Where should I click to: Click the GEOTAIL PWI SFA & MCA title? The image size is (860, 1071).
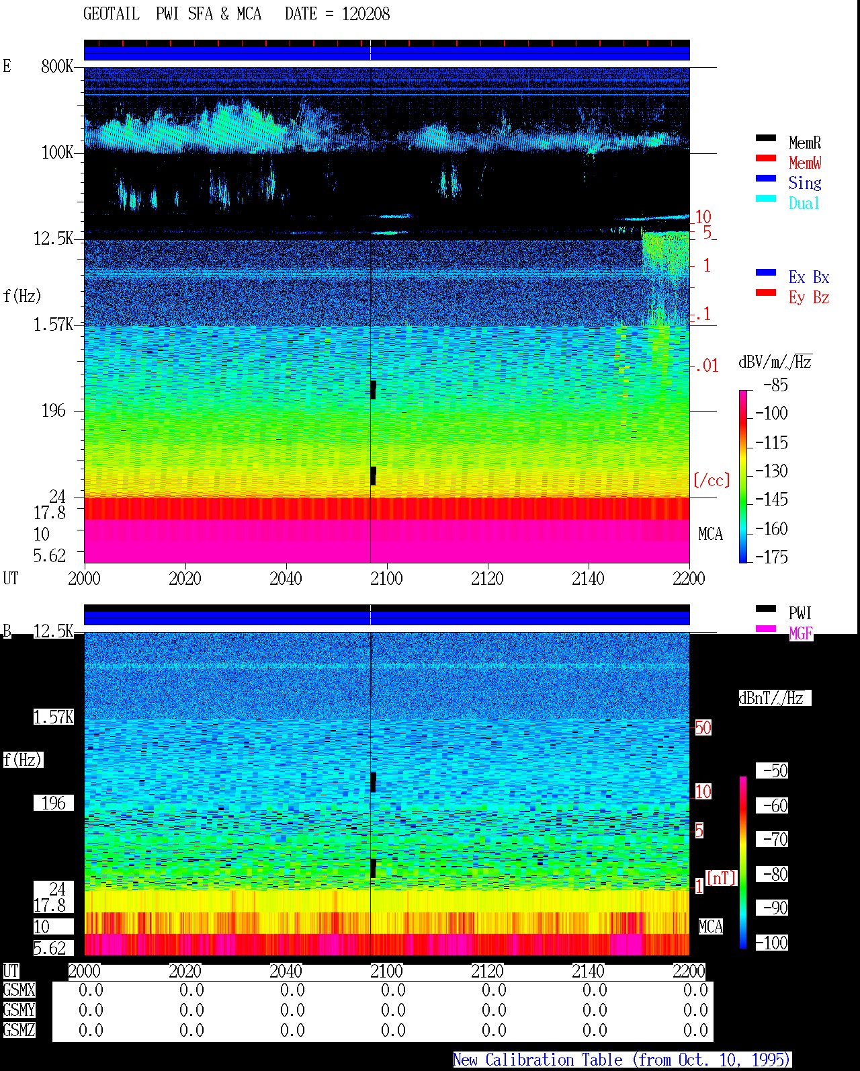pyautogui.click(x=172, y=14)
